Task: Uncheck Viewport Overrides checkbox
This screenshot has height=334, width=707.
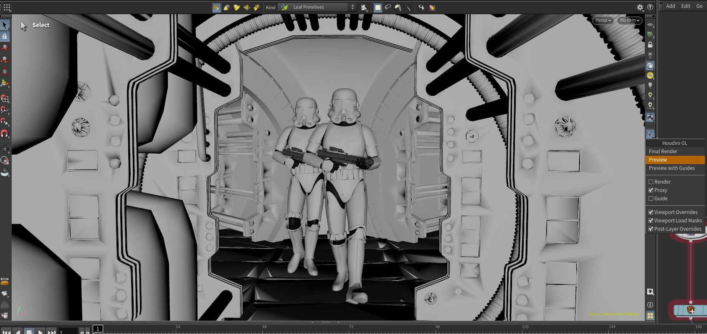Action: [x=651, y=212]
